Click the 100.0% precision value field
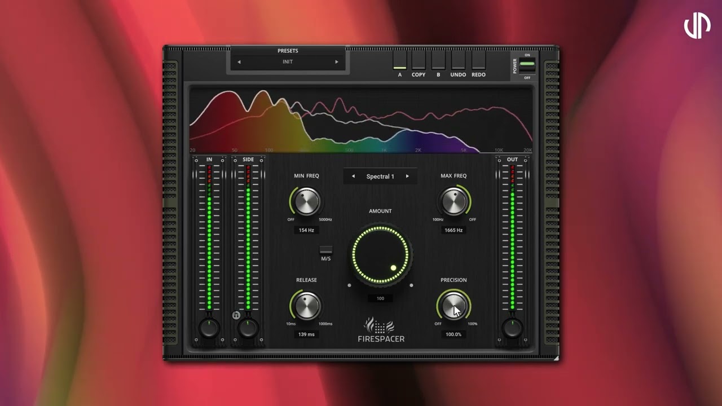Viewport: 722px width, 406px height. 454,334
